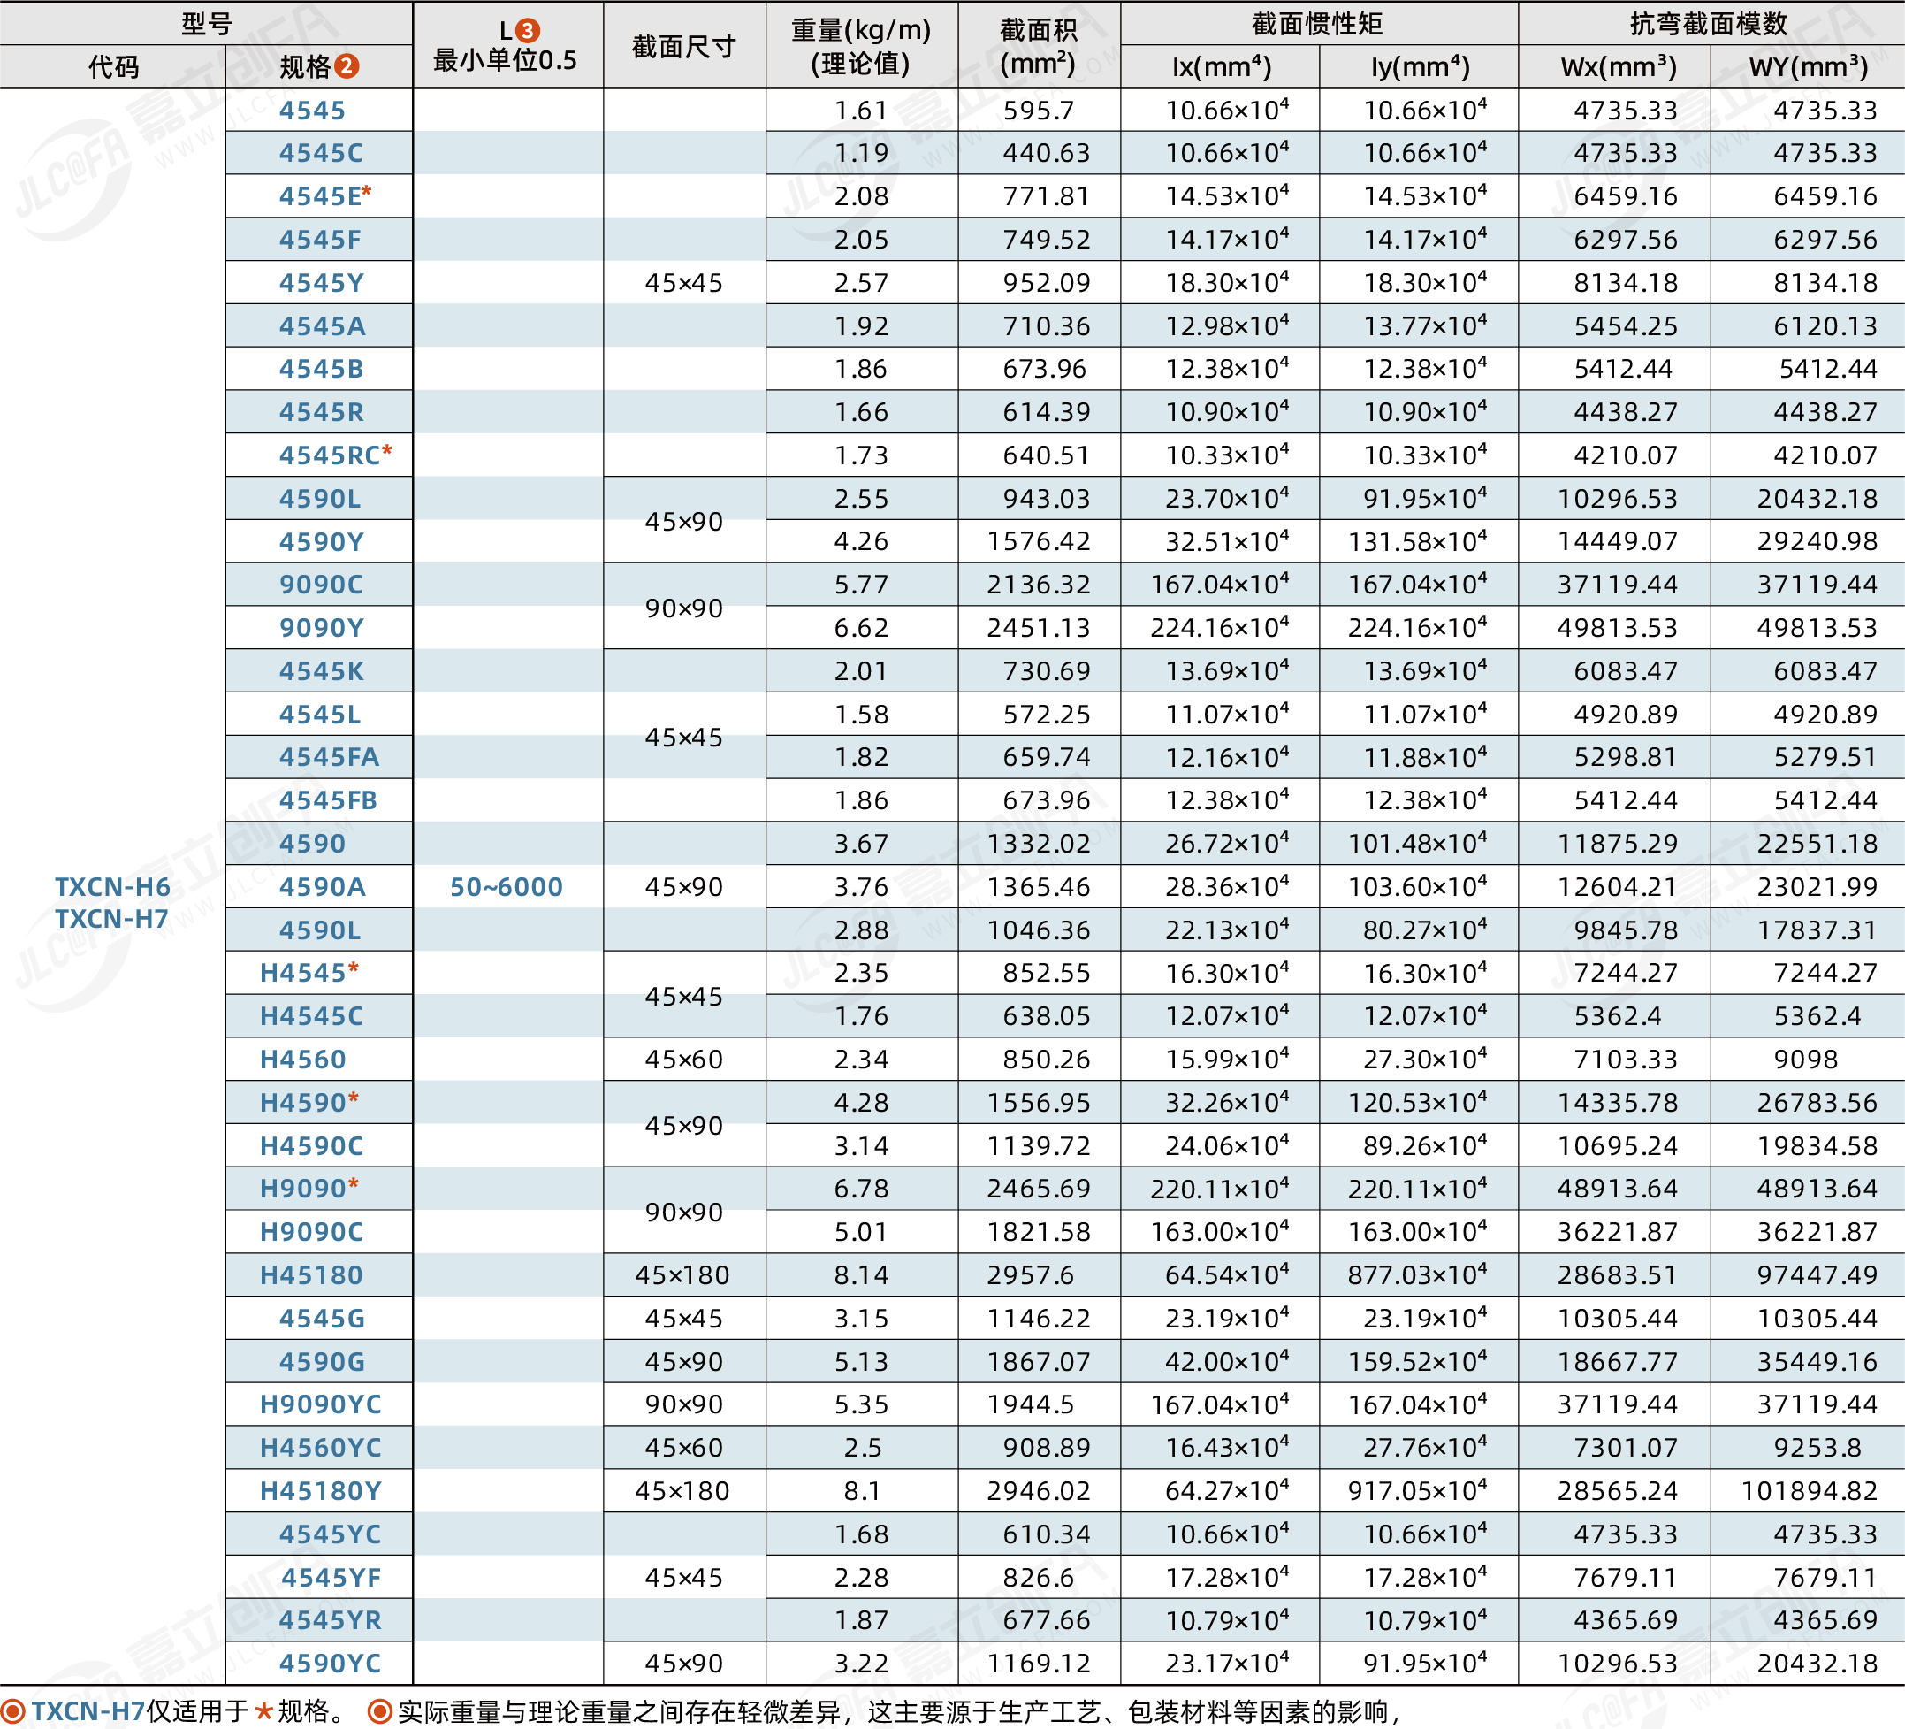The height and width of the screenshot is (1729, 1905).
Task: Click the orange star beside H9090
Action: pyautogui.click(x=354, y=1183)
